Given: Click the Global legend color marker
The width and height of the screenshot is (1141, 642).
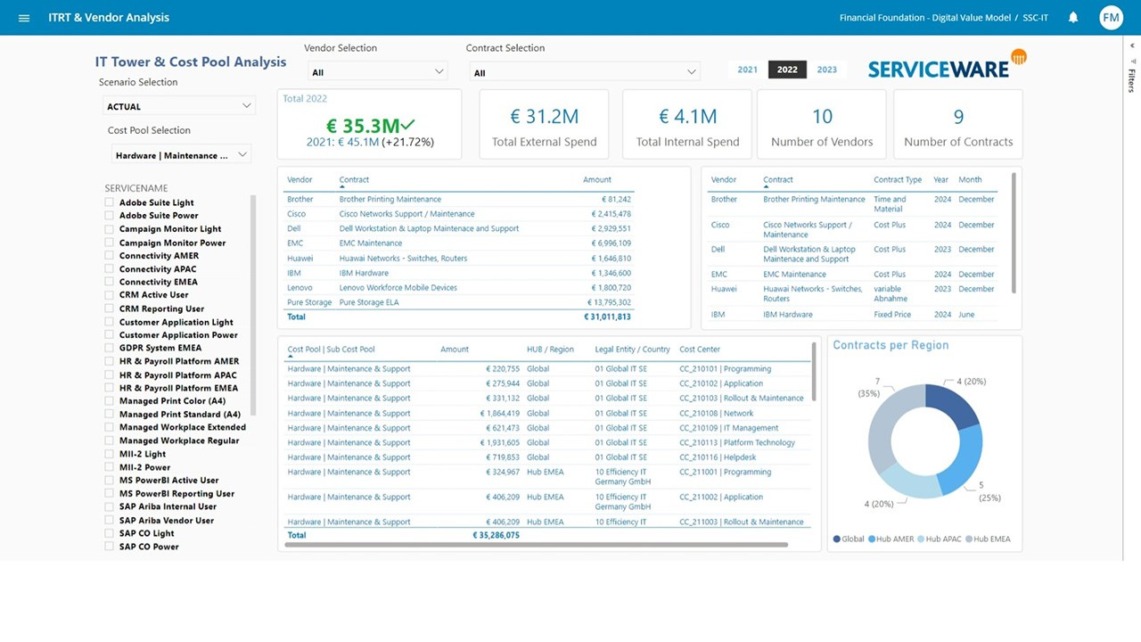Looking at the screenshot, I should point(836,539).
